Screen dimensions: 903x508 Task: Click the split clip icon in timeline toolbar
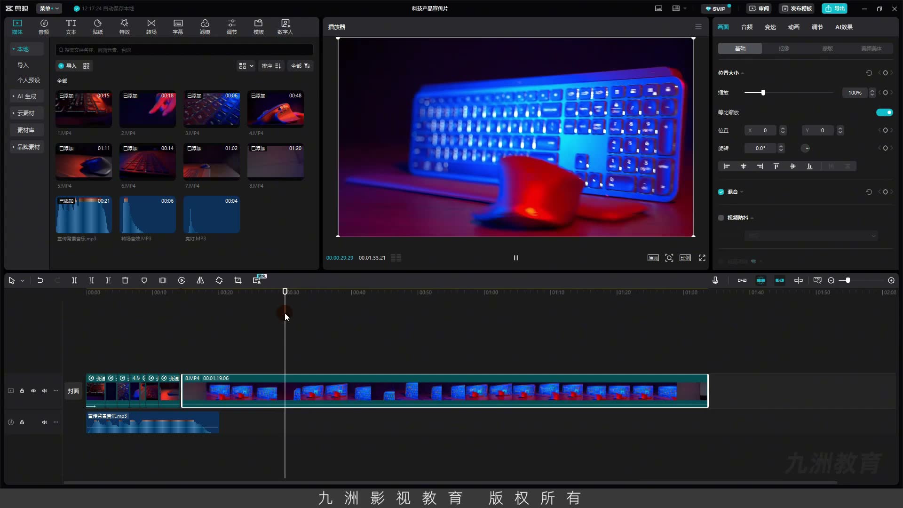[74, 280]
